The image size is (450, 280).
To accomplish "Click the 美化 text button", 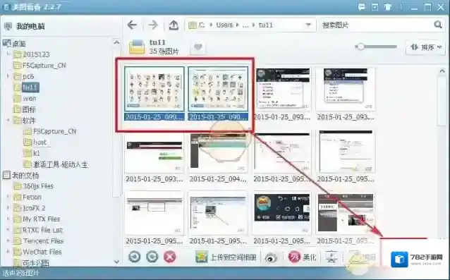I will pos(310,257).
